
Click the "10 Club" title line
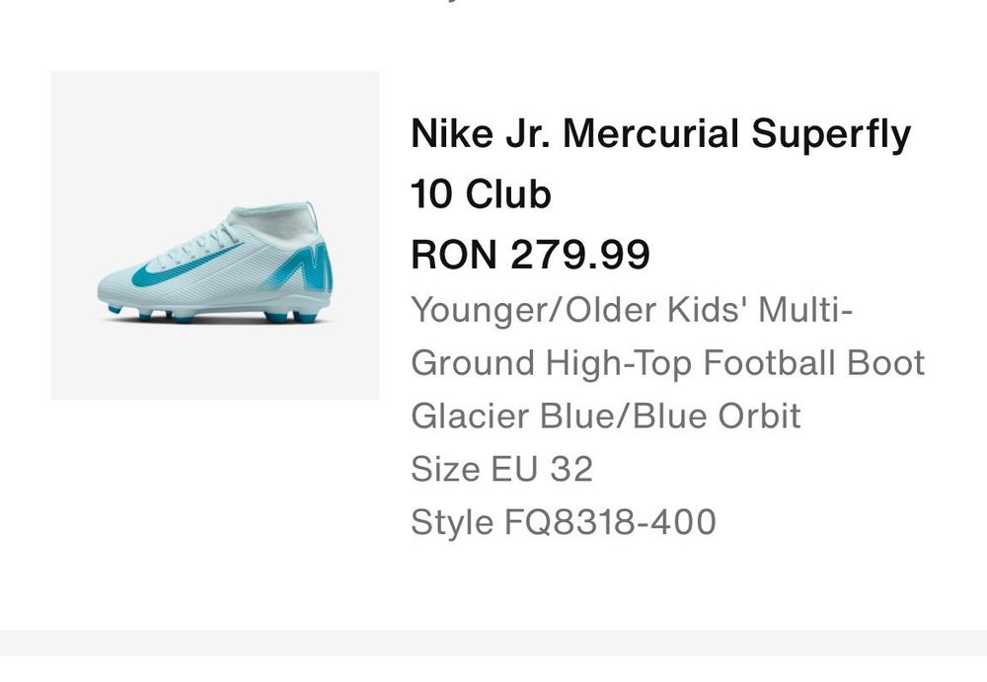coord(481,194)
